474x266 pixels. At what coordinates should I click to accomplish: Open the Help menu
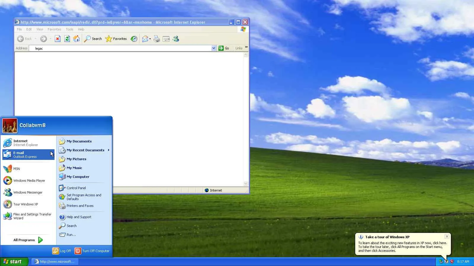81,29
